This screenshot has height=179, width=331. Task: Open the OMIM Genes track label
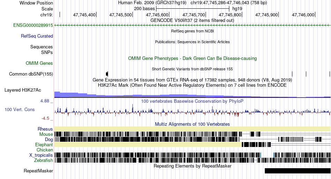pos(39,63)
